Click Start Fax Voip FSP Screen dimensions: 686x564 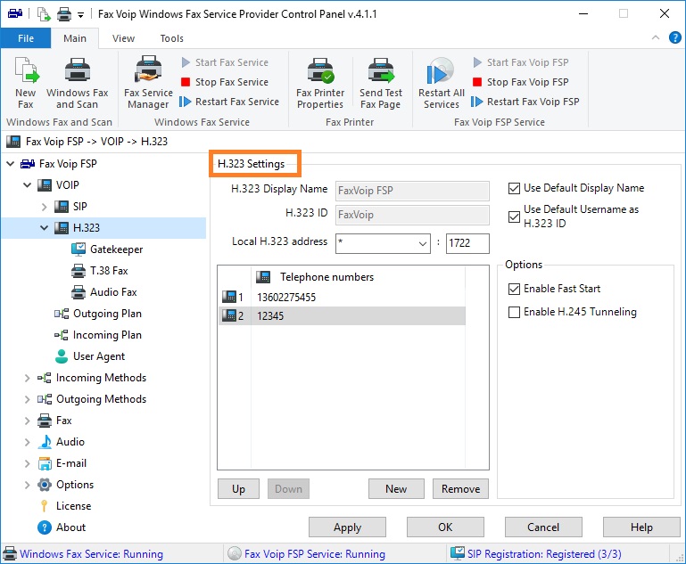[x=521, y=62]
